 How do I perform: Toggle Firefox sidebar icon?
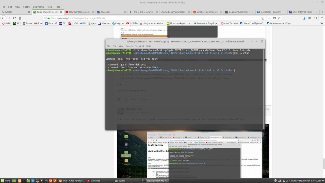tap(315, 18)
